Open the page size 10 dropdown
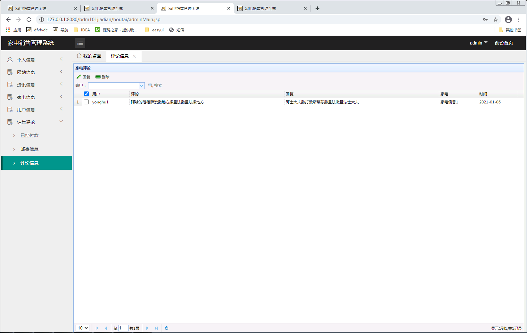This screenshot has height=333, width=527. pyautogui.click(x=82, y=328)
